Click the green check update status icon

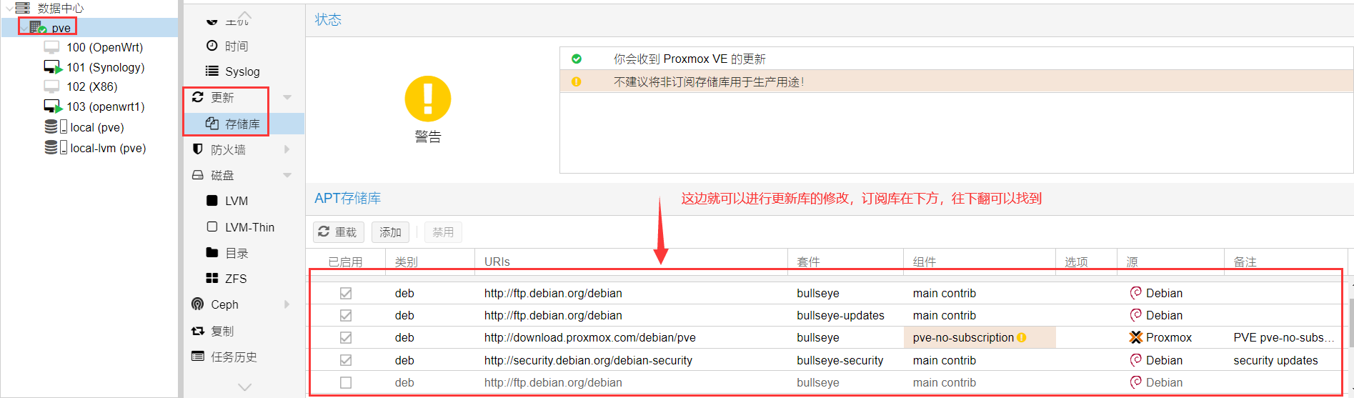click(577, 59)
